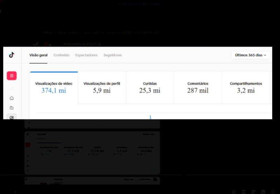Click the red upload plus button

tap(12, 76)
